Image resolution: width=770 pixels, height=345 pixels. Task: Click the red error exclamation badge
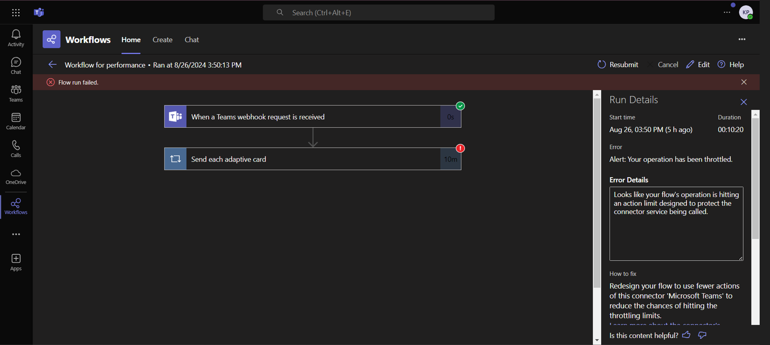pos(461,149)
